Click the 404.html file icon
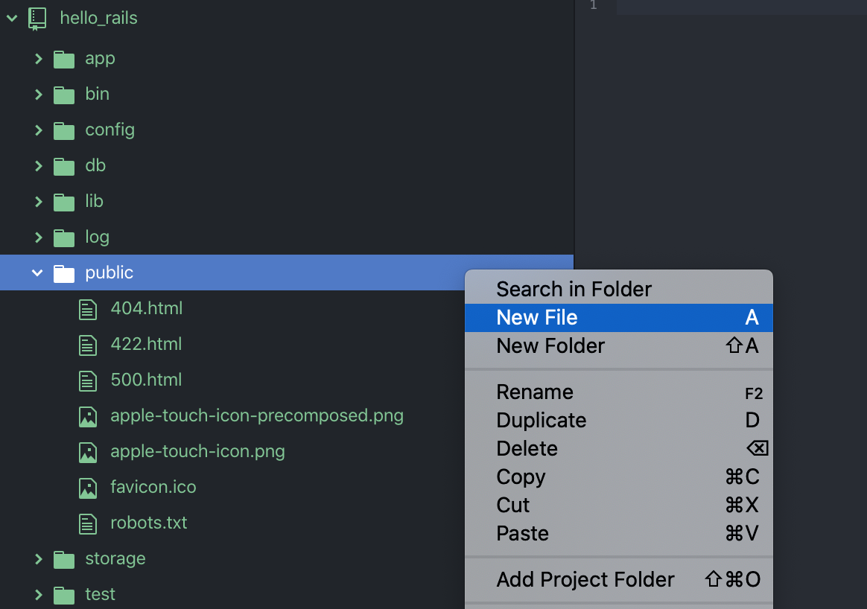This screenshot has width=867, height=609. (88, 310)
